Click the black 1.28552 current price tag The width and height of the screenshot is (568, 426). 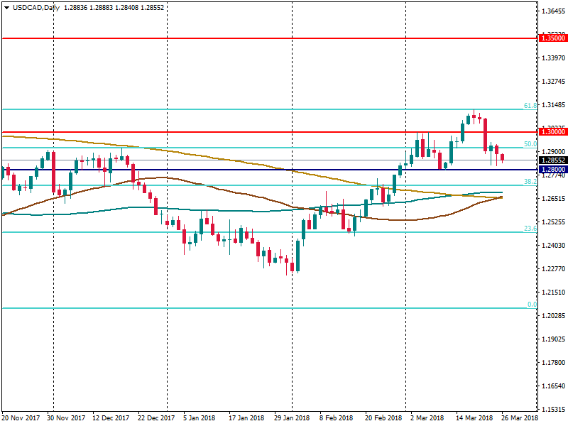coord(553,160)
